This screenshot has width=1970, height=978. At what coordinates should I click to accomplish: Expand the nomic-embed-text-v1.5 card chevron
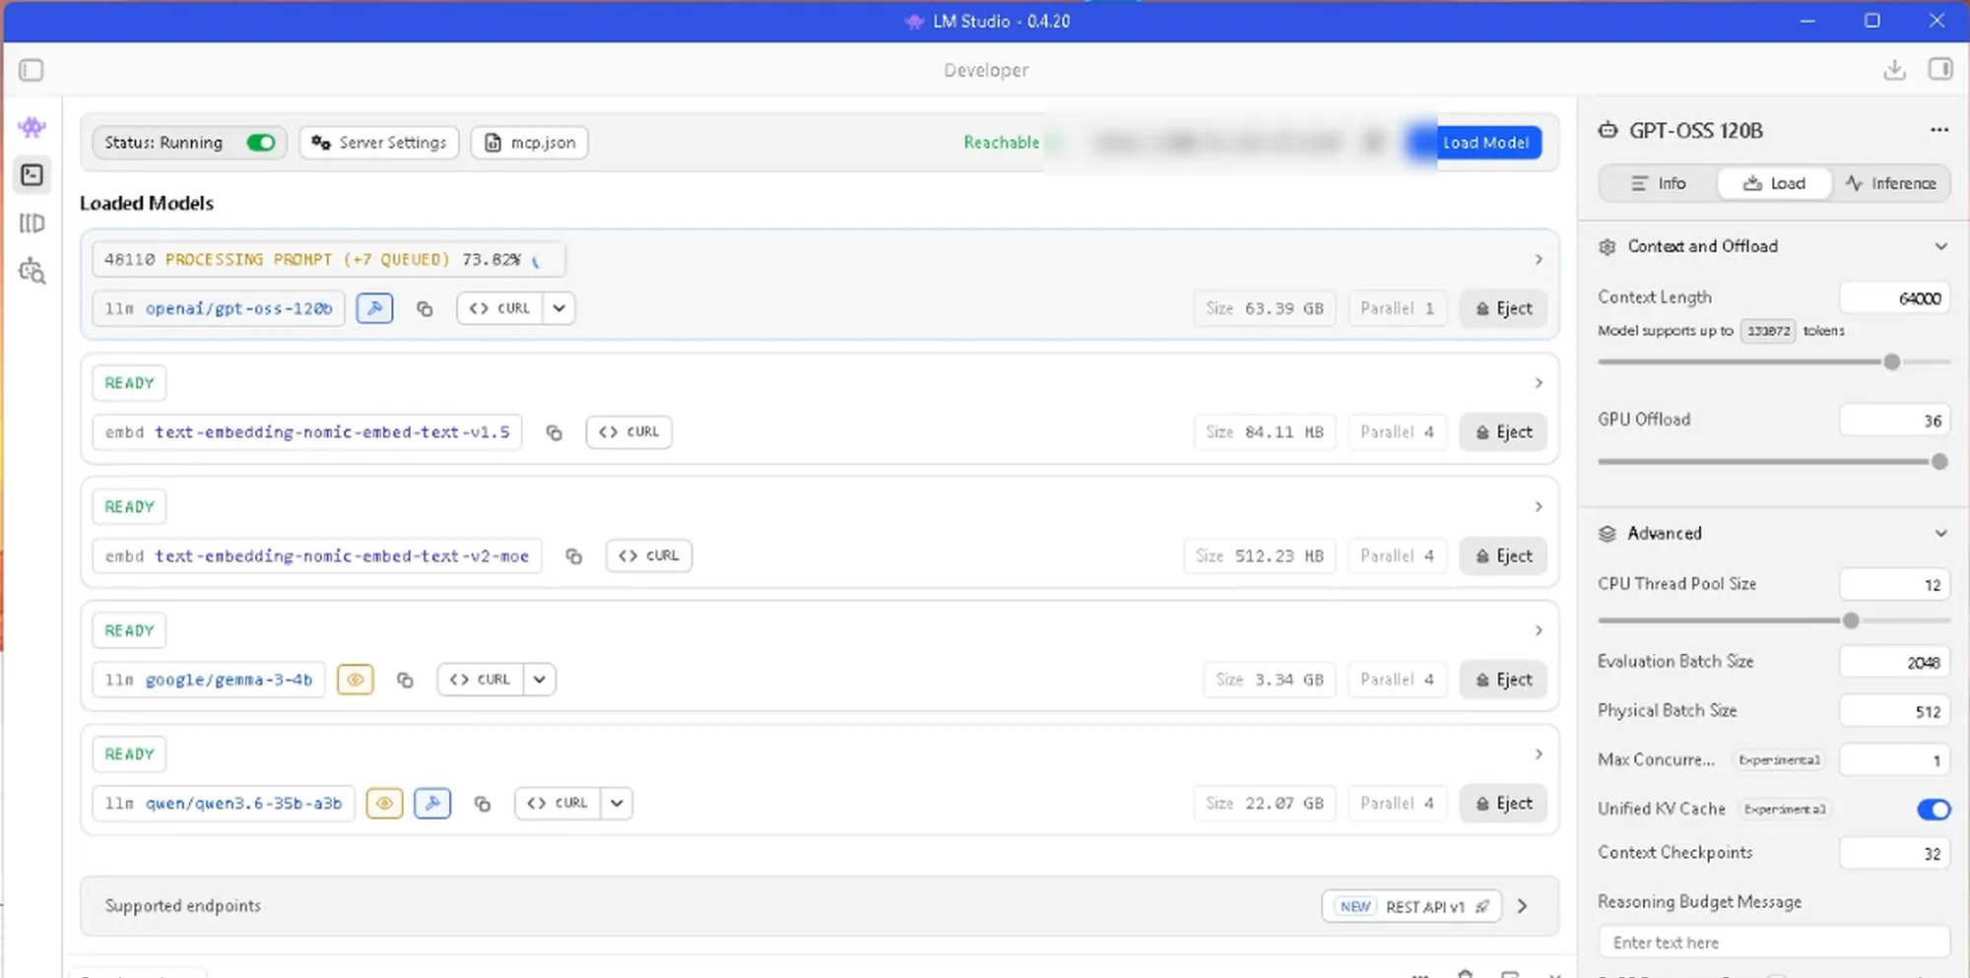point(1539,383)
